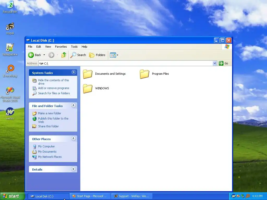Select the Program Files folder icon

click(x=144, y=74)
